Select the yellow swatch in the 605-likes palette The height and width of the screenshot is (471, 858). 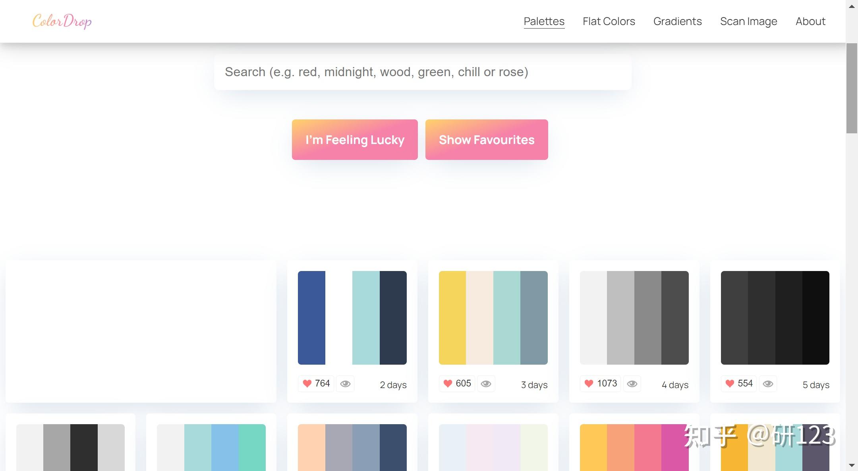452,318
